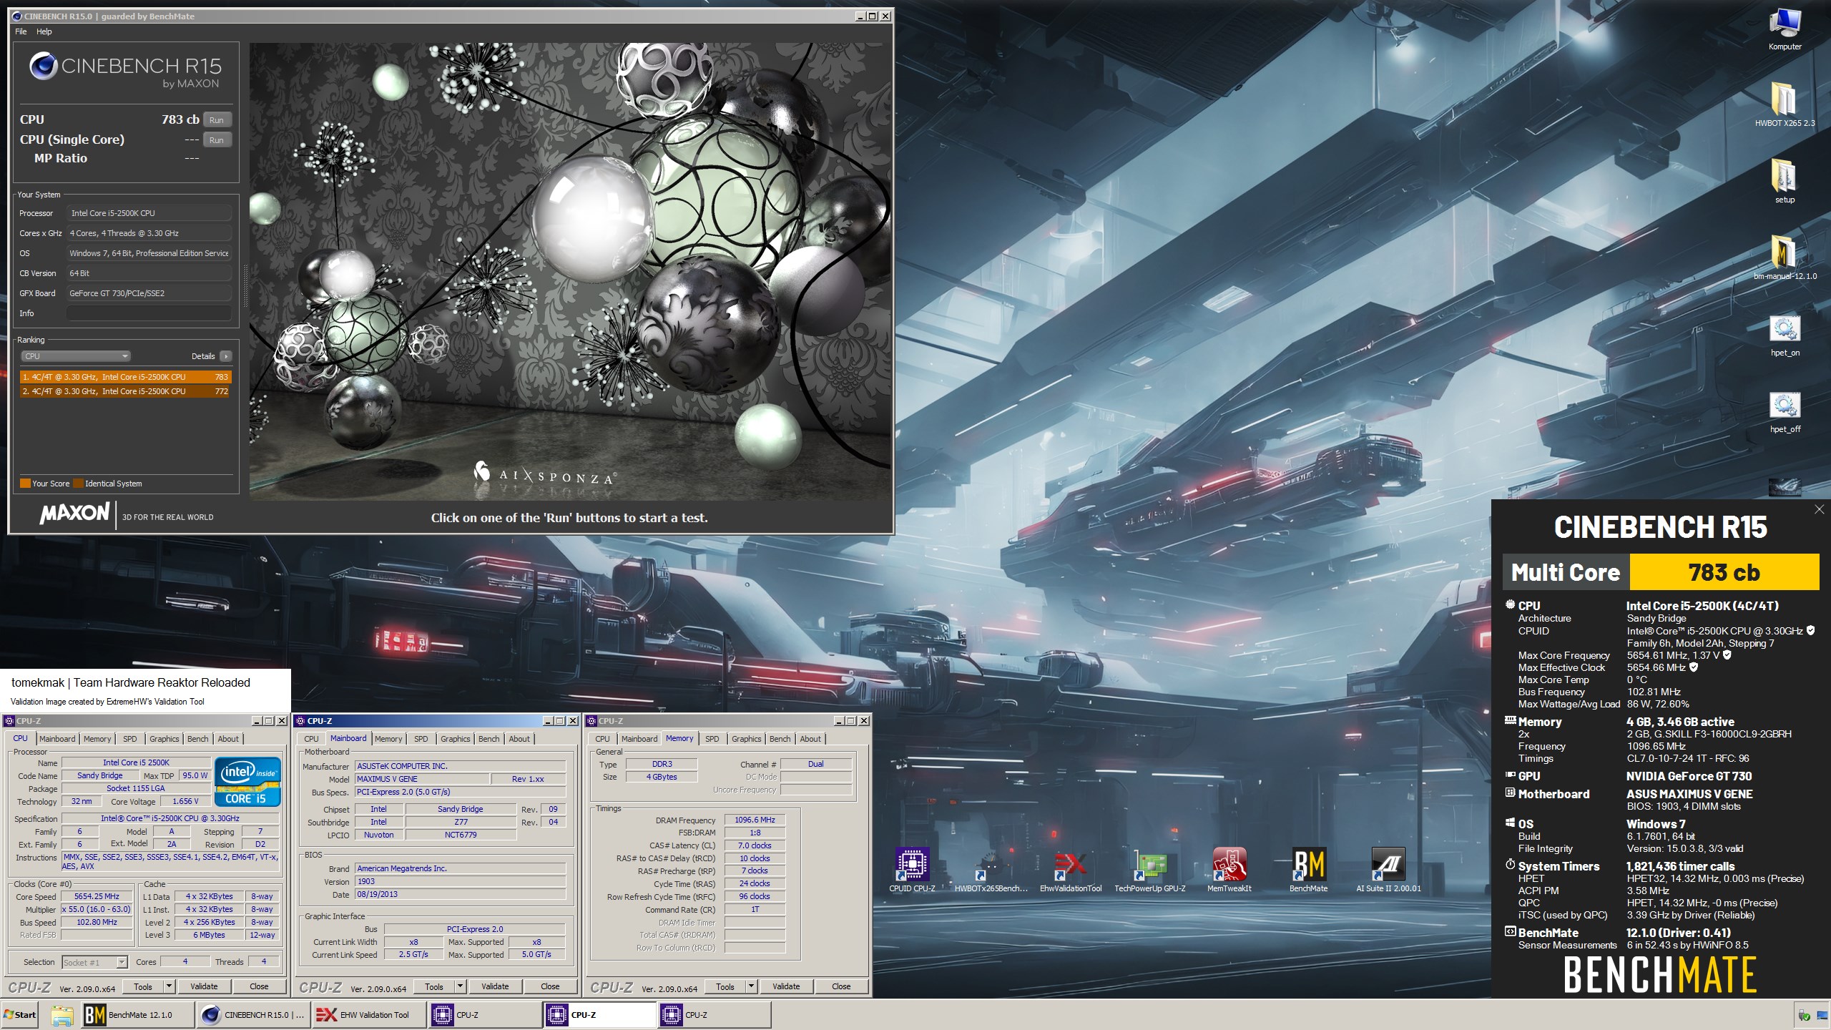Screen dimensions: 1831x1030
Task: Click Tools button in first CPU-Z window
Action: (x=143, y=986)
